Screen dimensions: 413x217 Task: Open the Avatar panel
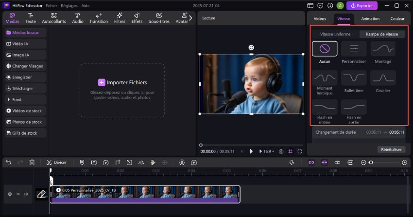point(182,18)
